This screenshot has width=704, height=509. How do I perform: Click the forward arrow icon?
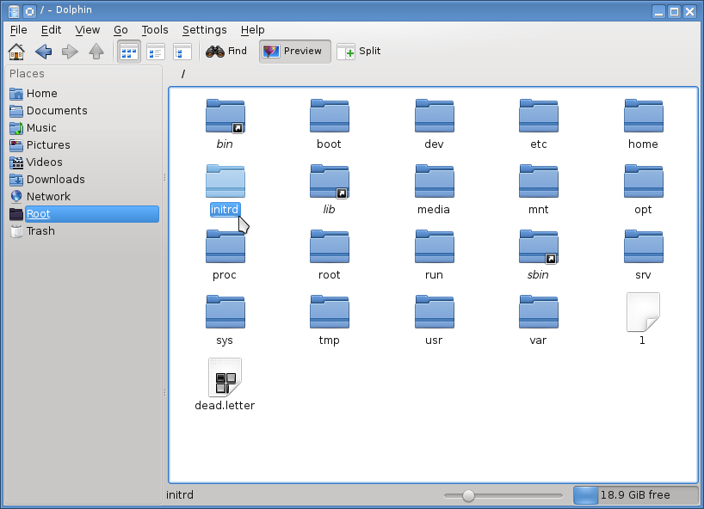tap(70, 51)
